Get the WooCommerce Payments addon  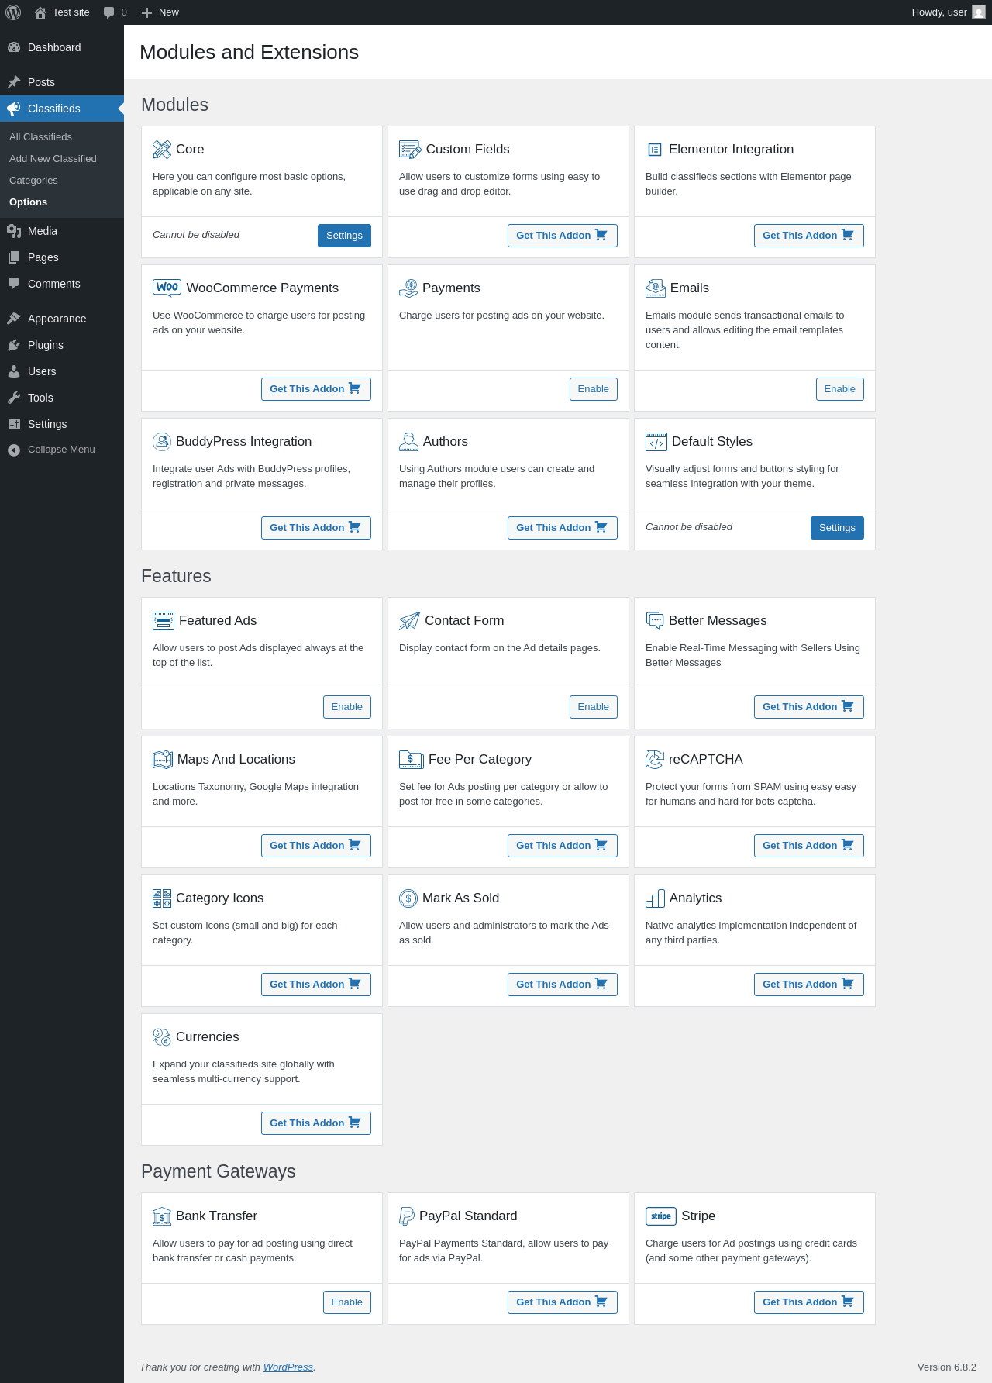coord(316,389)
